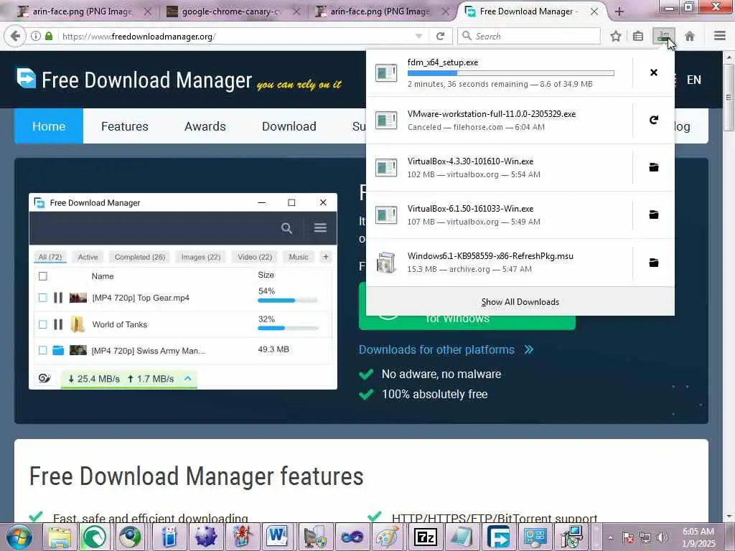Check the Swiss Army Man row checkbox
Screen dimensions: 735x551
point(42,350)
